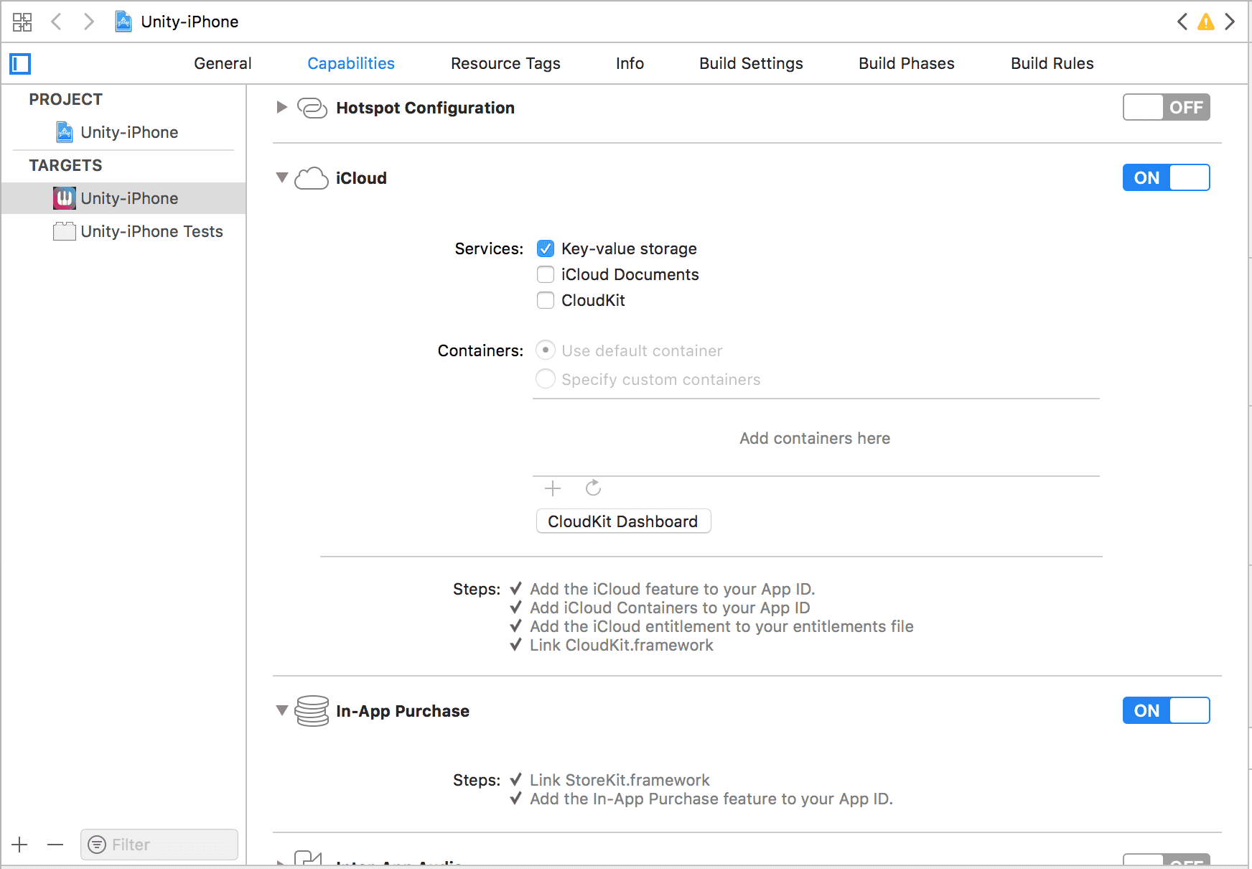Go forward with the right navigation arrow
Screen dimensions: 1252x869
coord(88,22)
